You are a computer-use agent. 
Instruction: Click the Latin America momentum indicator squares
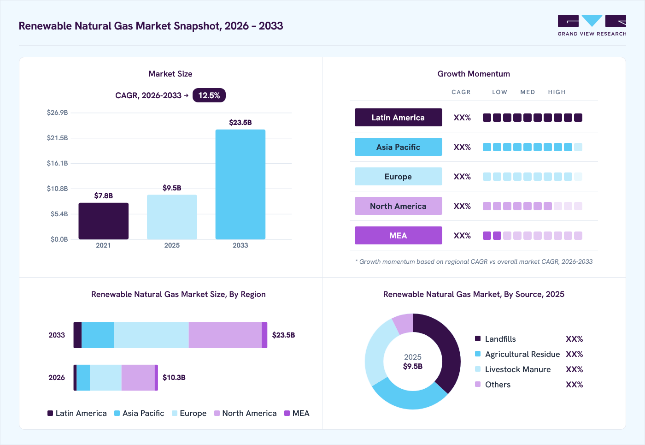pyautogui.click(x=533, y=118)
